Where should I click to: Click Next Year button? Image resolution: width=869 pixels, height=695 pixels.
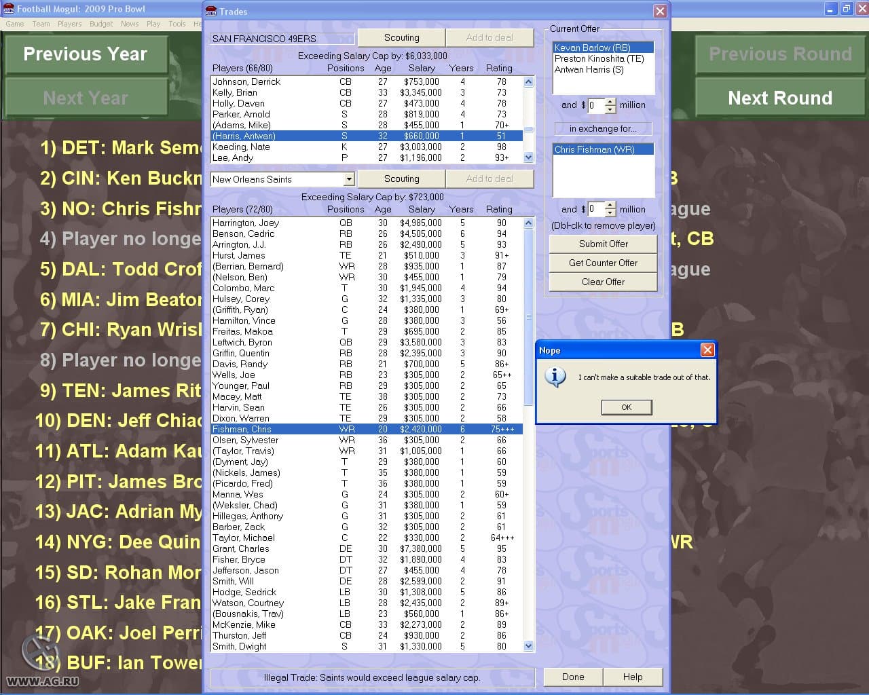click(86, 98)
